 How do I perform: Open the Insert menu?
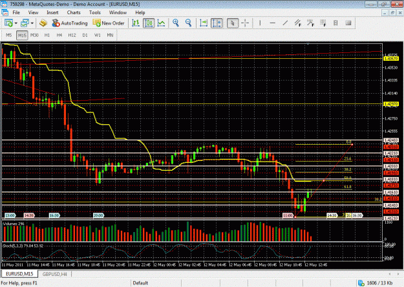pos(52,12)
